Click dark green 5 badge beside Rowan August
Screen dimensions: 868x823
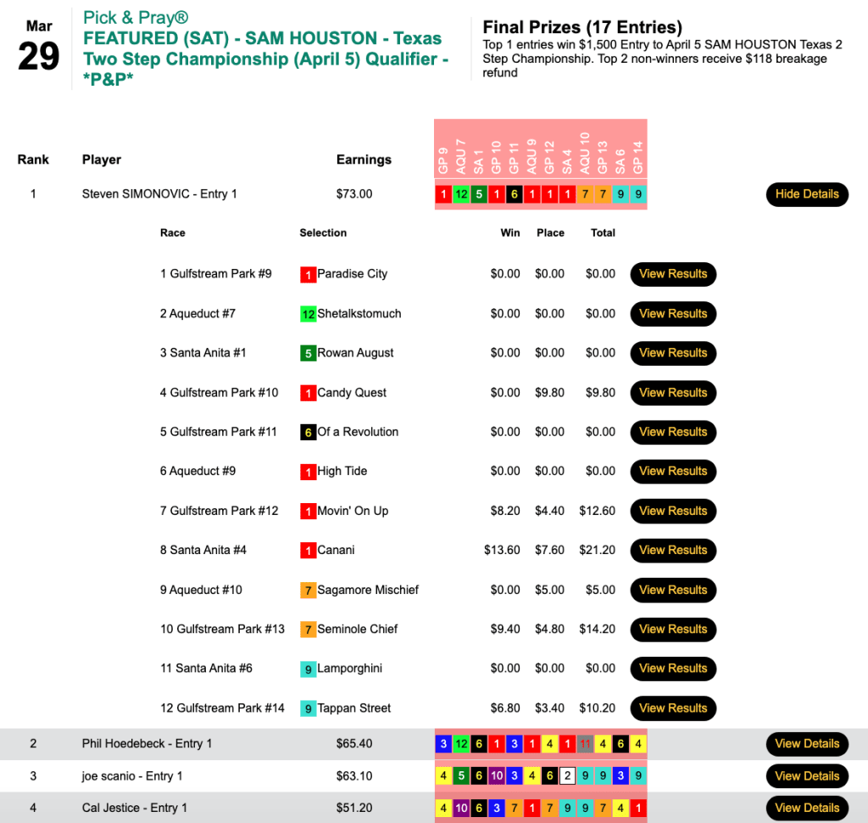tap(308, 353)
